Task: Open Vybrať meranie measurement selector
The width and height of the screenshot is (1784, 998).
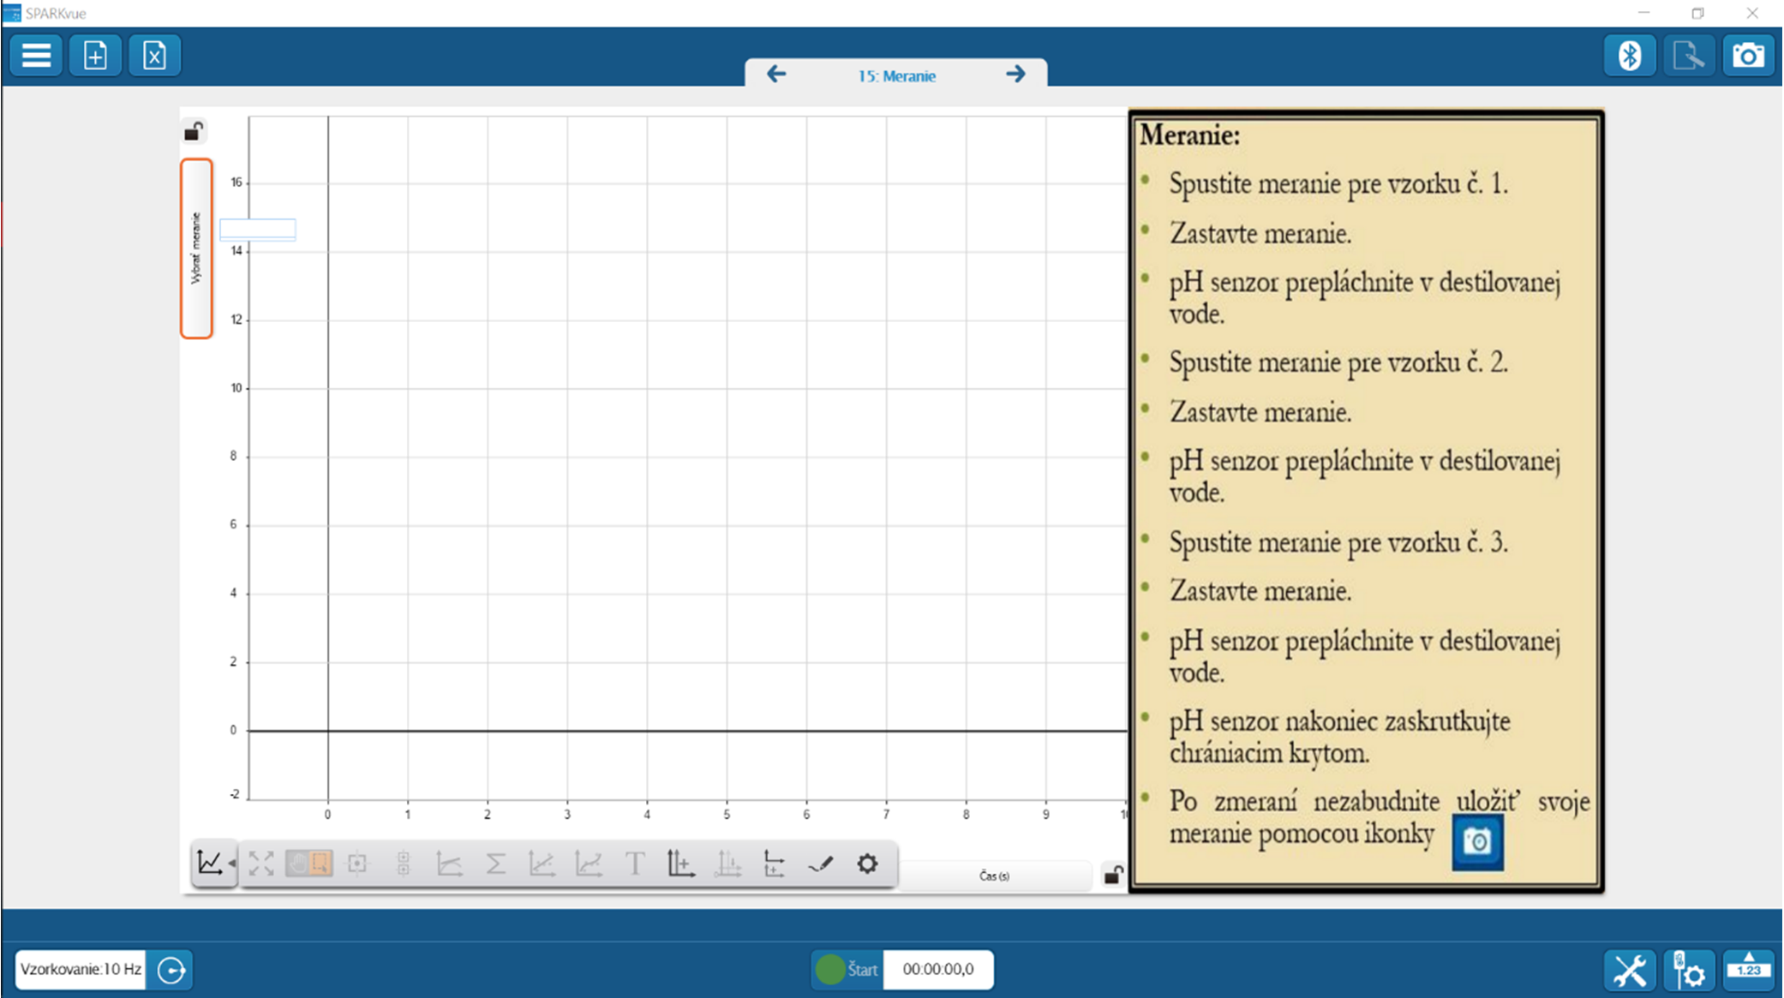Action: [196, 248]
